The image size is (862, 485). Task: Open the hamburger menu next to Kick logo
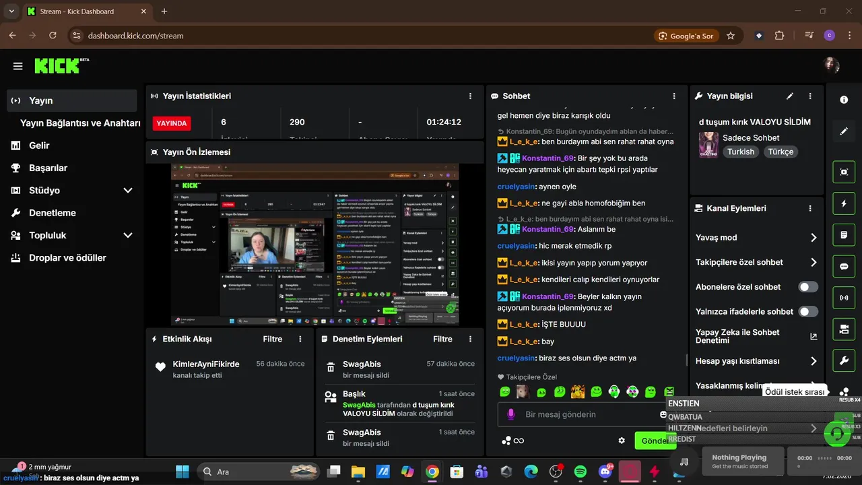click(x=18, y=66)
